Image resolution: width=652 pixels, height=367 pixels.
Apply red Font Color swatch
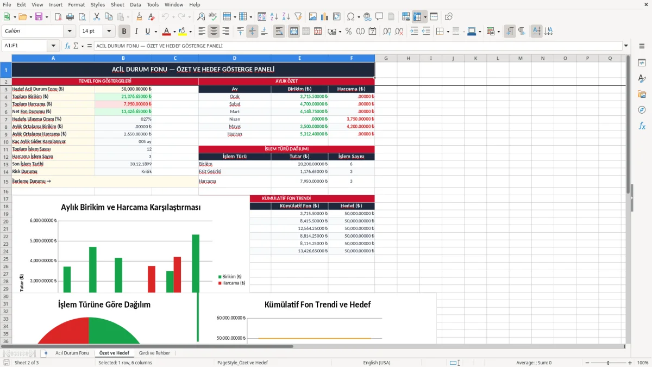167,32
